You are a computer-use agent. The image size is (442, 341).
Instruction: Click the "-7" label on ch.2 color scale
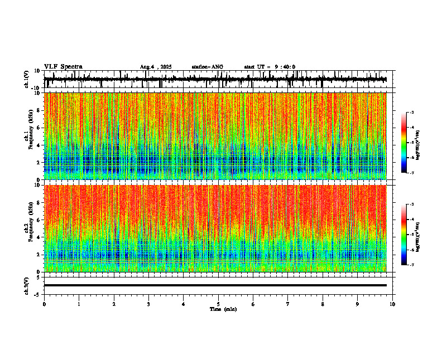point(412,265)
